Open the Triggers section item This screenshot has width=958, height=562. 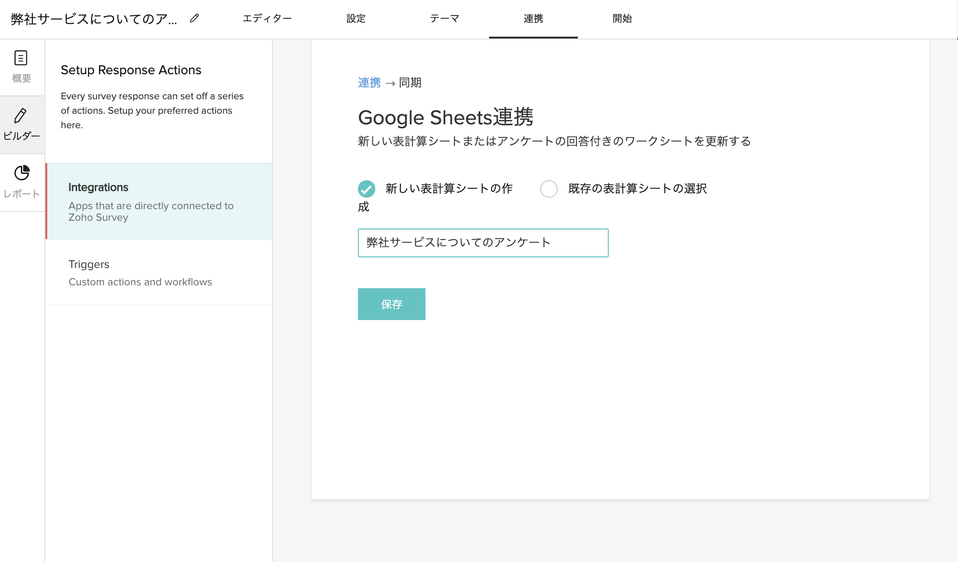click(x=159, y=273)
